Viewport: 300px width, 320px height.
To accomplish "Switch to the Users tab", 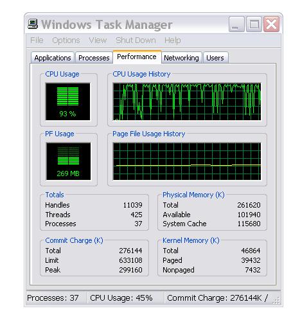I will pyautogui.click(x=215, y=58).
